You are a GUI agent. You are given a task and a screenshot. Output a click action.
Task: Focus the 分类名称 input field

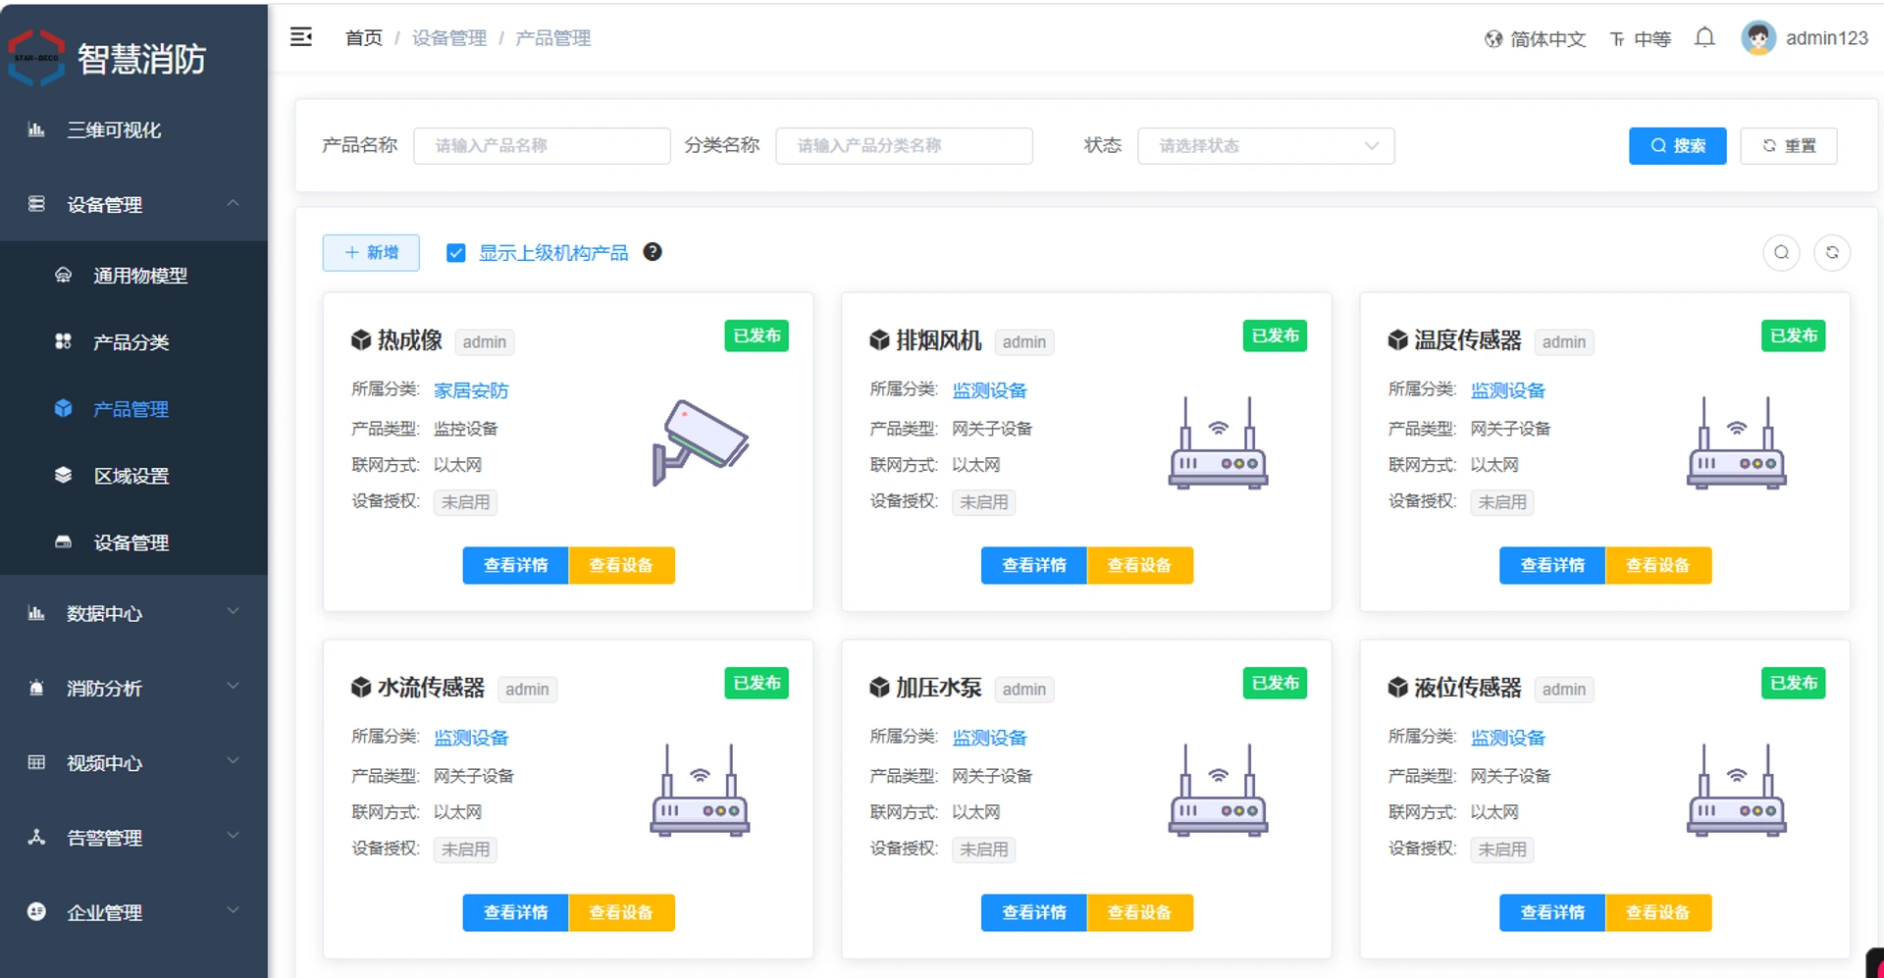pos(904,145)
